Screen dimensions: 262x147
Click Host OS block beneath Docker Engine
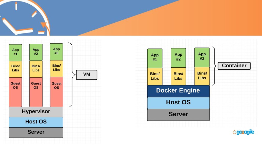point(178,103)
